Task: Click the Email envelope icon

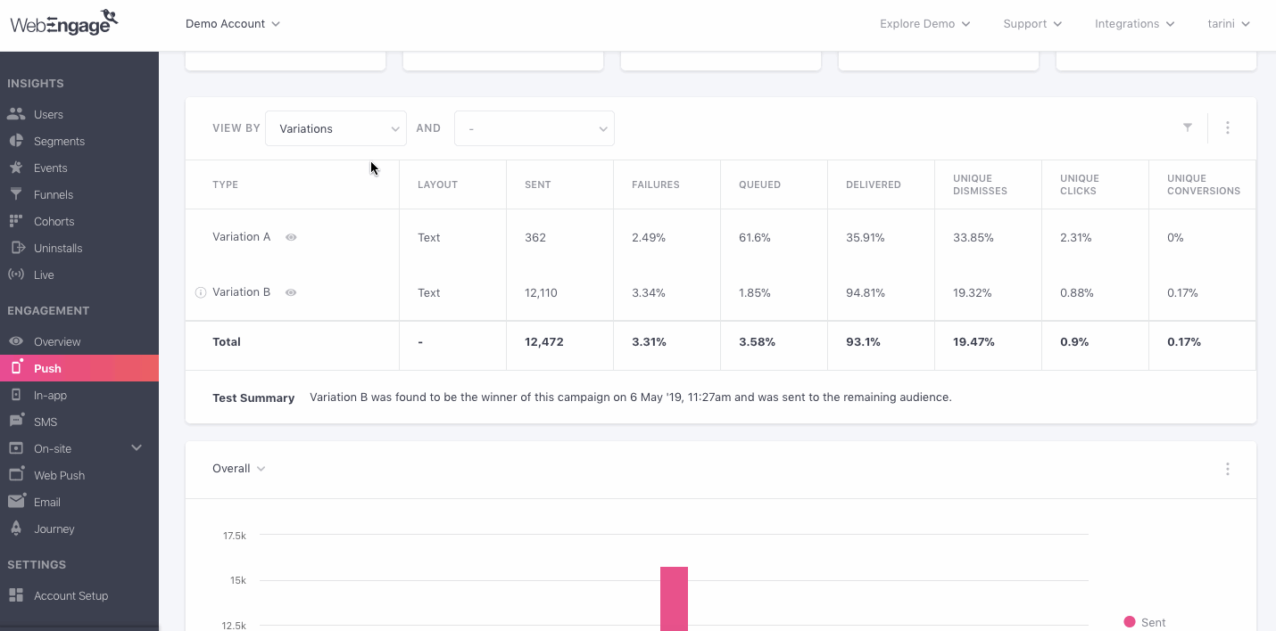Action: tap(16, 502)
